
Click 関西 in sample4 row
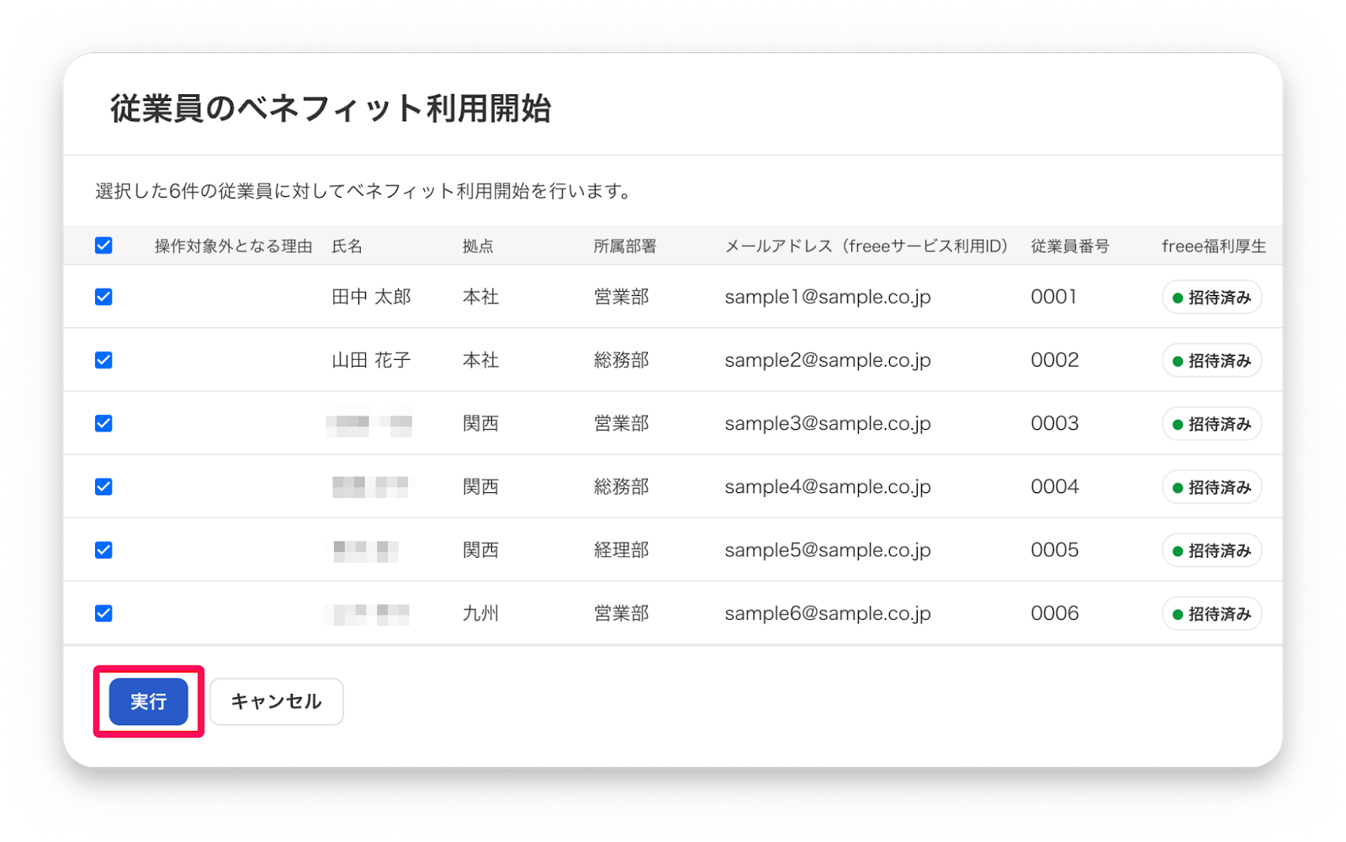coord(480,487)
